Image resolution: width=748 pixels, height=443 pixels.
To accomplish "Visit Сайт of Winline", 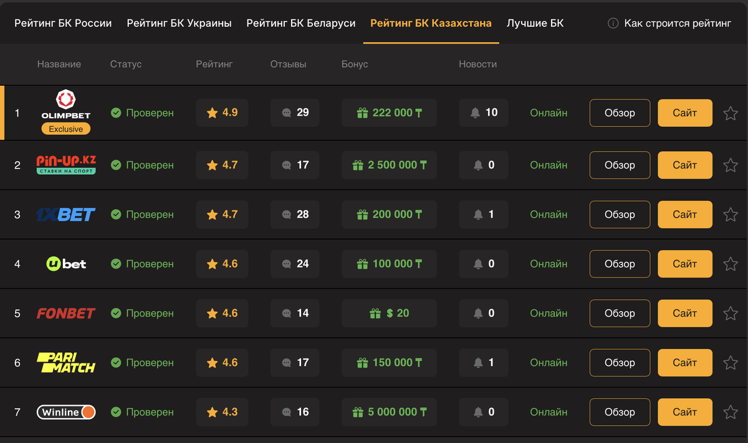I will click(685, 412).
